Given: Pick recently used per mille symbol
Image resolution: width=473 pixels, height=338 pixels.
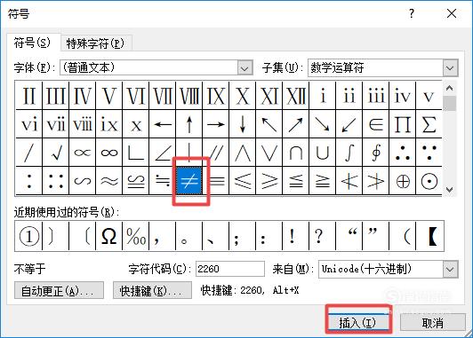Looking at the screenshot, I should point(136,236).
